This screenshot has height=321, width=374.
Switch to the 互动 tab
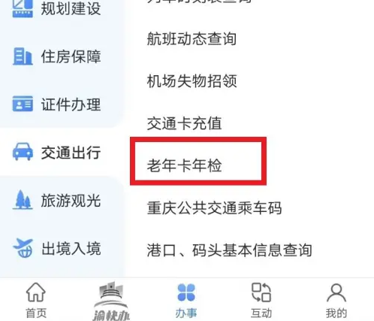(261, 300)
